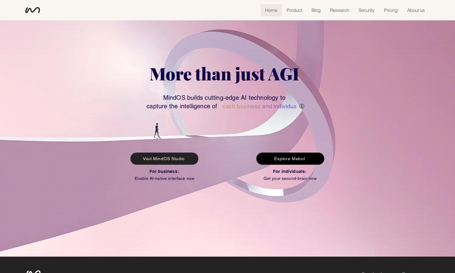Open the Research page

(339, 10)
